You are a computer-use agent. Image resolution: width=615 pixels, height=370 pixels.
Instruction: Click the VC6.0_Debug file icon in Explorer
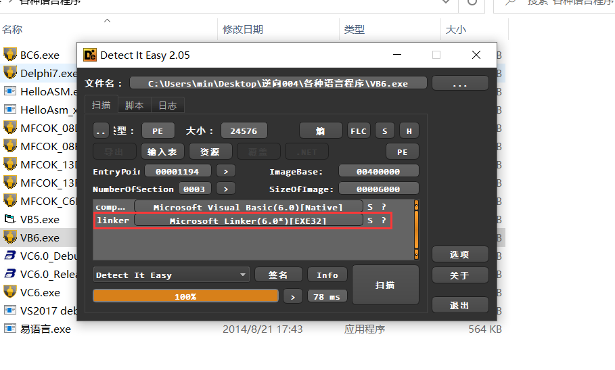point(9,256)
